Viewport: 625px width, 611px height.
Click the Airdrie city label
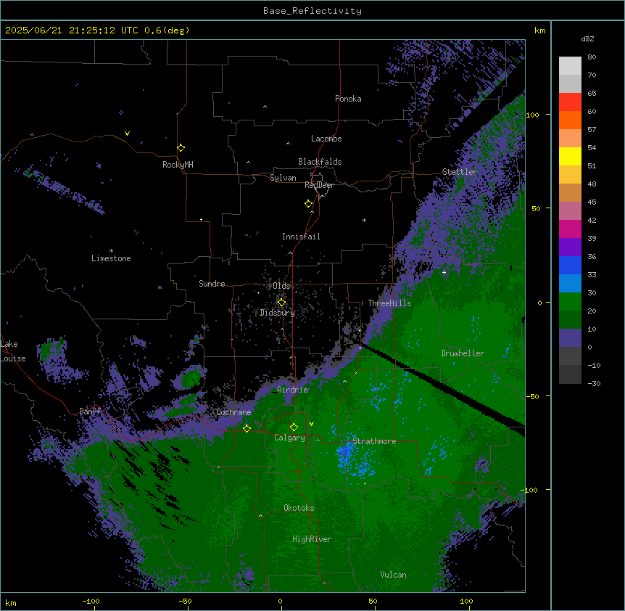coord(293,390)
